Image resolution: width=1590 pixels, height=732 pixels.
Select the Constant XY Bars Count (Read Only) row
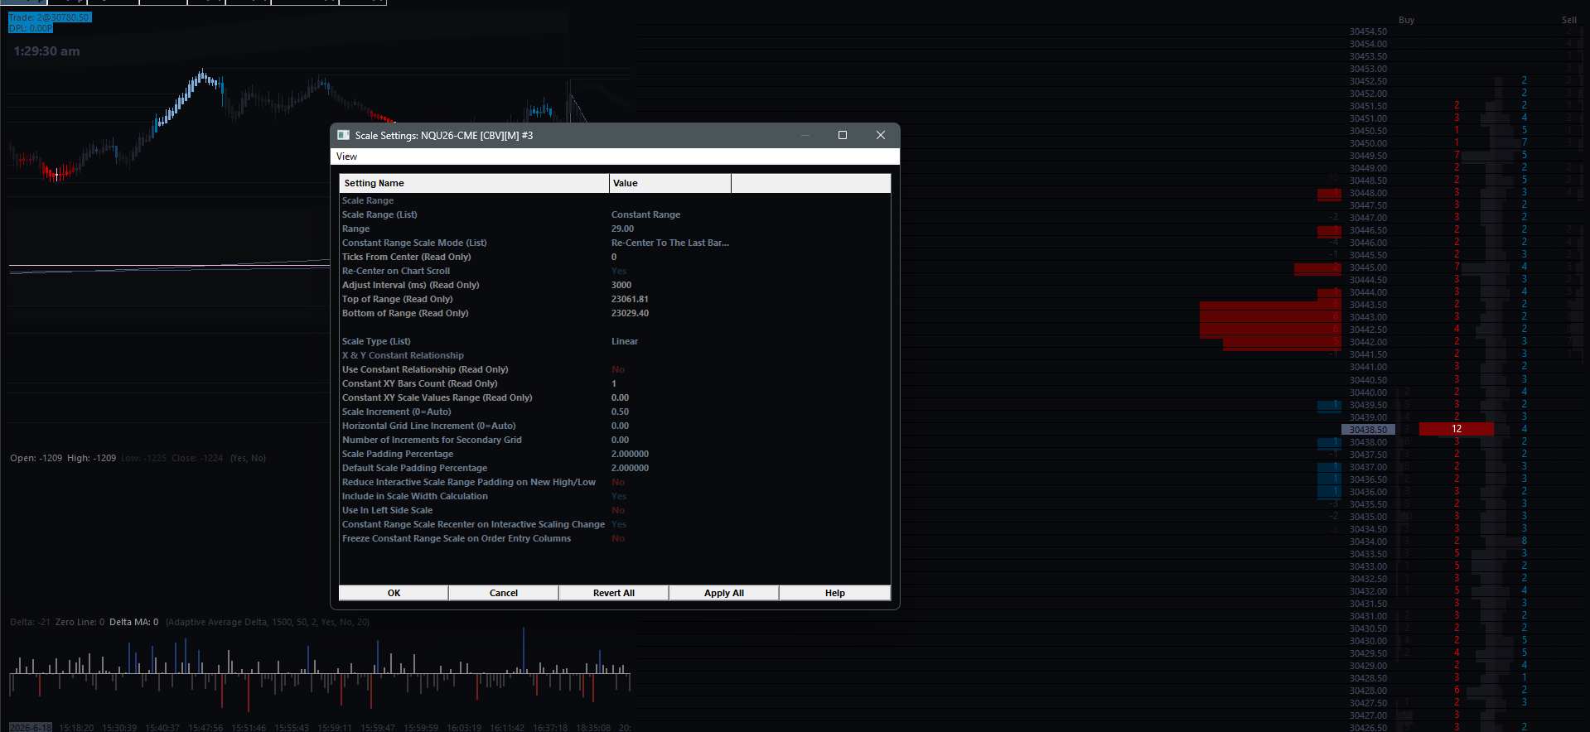coord(615,383)
